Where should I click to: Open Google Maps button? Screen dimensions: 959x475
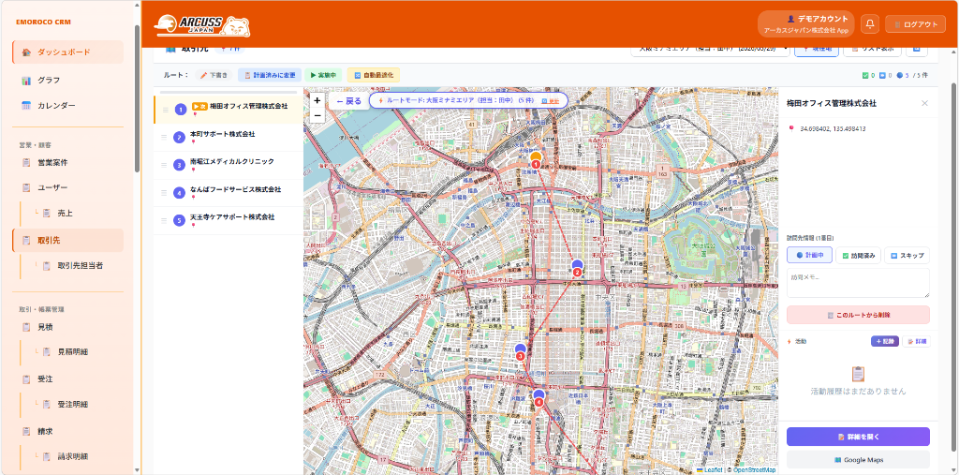pyautogui.click(x=858, y=460)
